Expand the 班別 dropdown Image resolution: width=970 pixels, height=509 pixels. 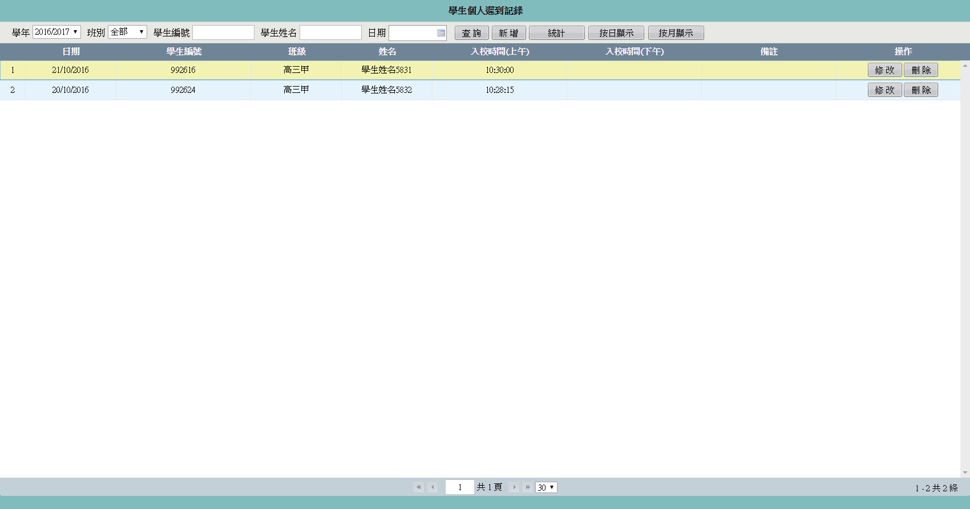[x=127, y=32]
